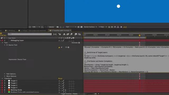Click the Always Preview This View icon

(x=30, y=27)
